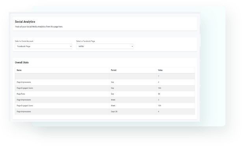This screenshot has width=242, height=146.
Task: Open the Select a Social Account dropdown
Action: pyautogui.click(x=43, y=46)
